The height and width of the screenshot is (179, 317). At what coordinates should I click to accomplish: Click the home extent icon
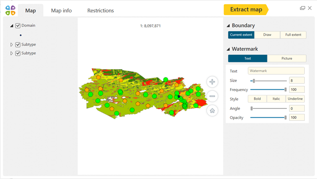click(x=212, y=111)
